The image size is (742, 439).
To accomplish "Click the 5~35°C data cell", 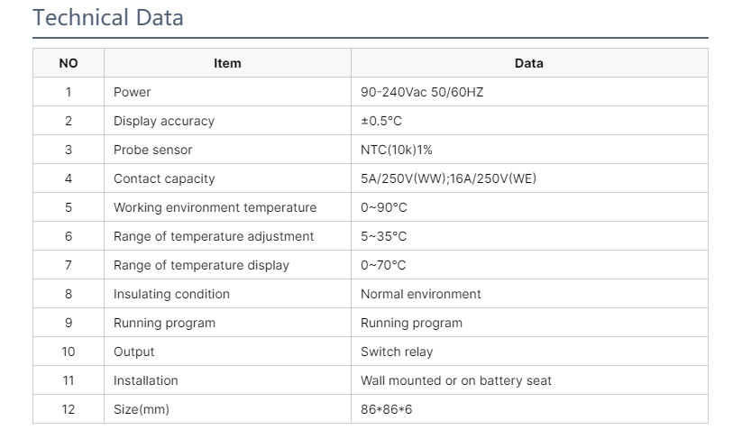I will tap(383, 236).
